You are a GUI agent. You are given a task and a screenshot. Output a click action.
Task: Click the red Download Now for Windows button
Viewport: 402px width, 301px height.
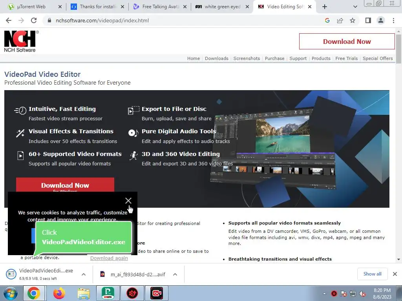pyautogui.click(x=65, y=185)
